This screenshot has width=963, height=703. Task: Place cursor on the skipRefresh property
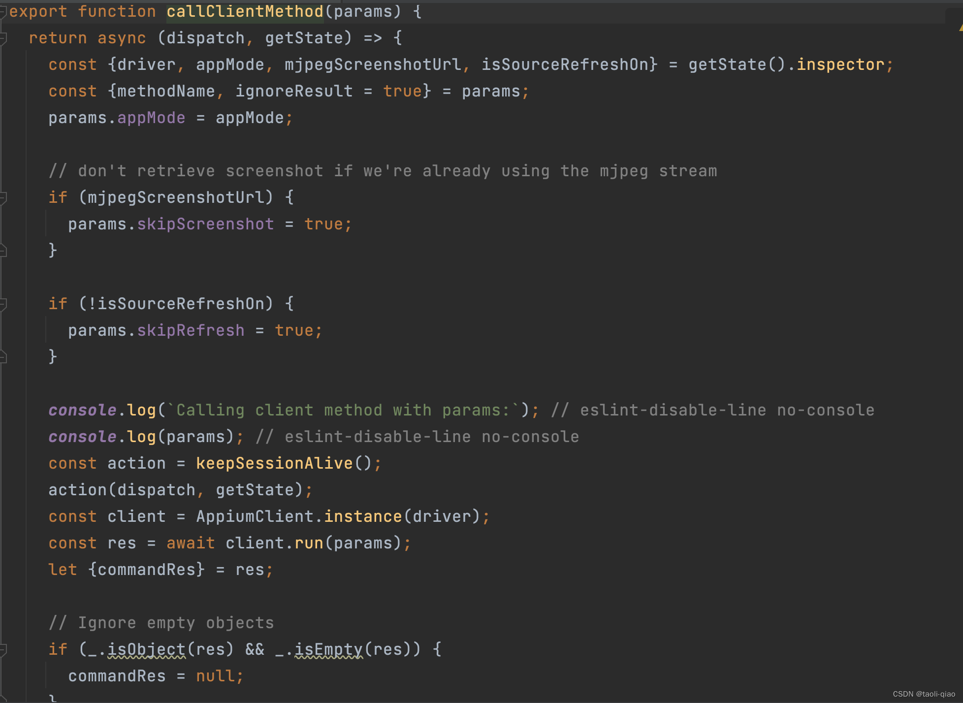(191, 330)
